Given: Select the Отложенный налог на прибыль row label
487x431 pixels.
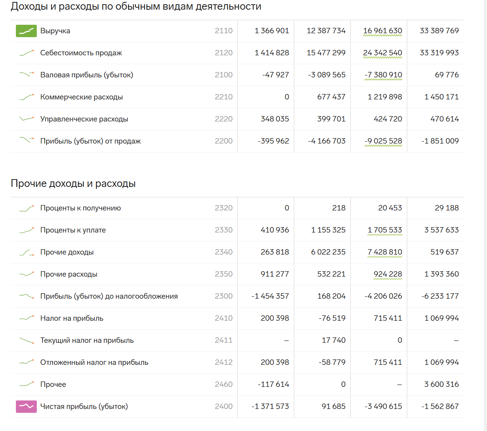Looking at the screenshot, I should coord(94,363).
